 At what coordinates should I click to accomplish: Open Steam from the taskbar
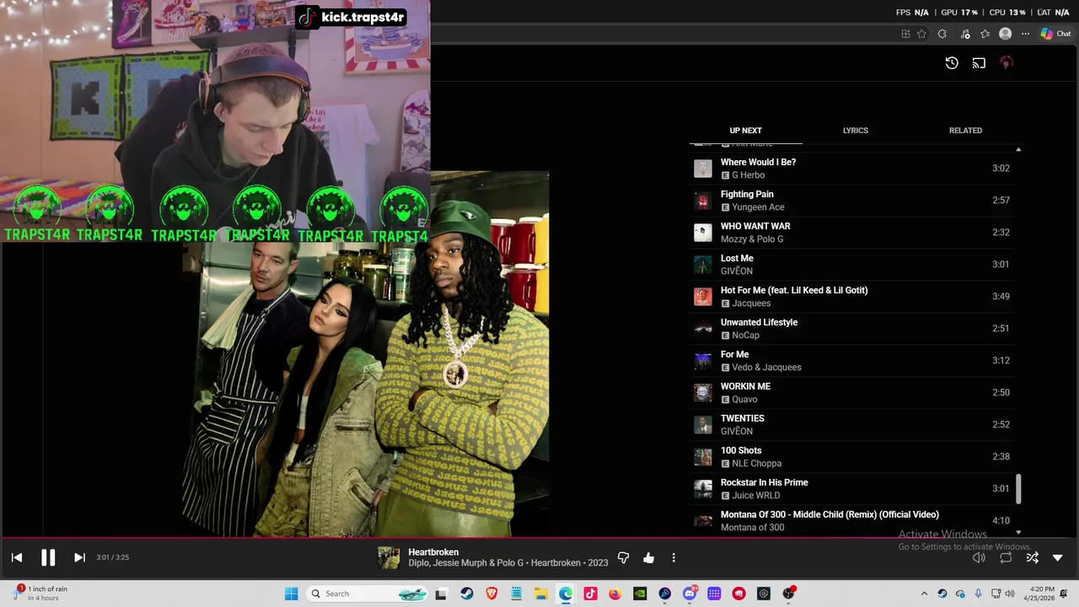point(466,594)
